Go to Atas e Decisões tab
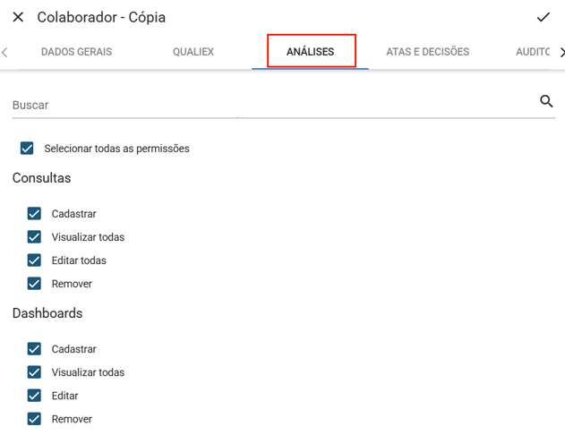The height and width of the screenshot is (435, 565). pyautogui.click(x=427, y=52)
